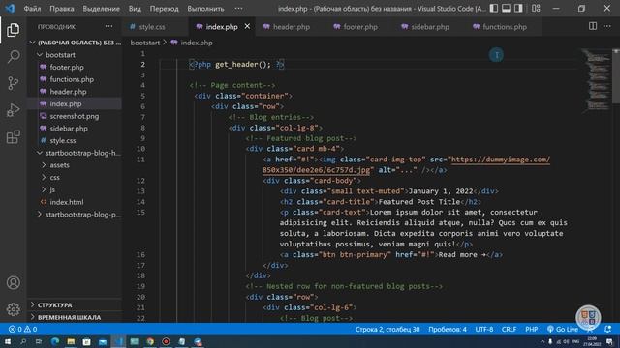Open the Explorer view in activity bar
This screenshot has width=620, height=348.
13,30
